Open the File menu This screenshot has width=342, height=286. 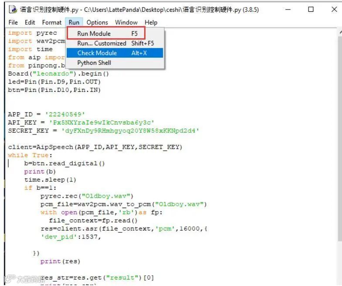13,23
